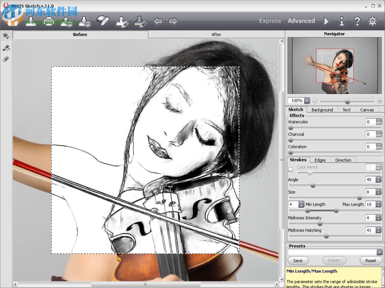
Task: Click the Run processing play button
Action: pos(326,21)
